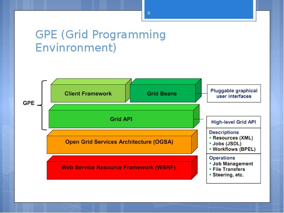
Task: Select the Descriptions heading
Action: 224,132
